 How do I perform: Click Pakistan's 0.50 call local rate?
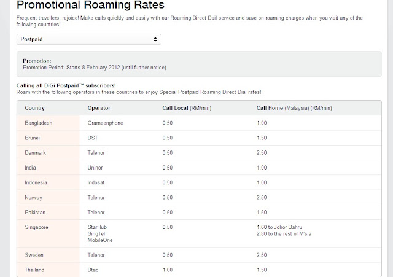pyautogui.click(x=168, y=213)
